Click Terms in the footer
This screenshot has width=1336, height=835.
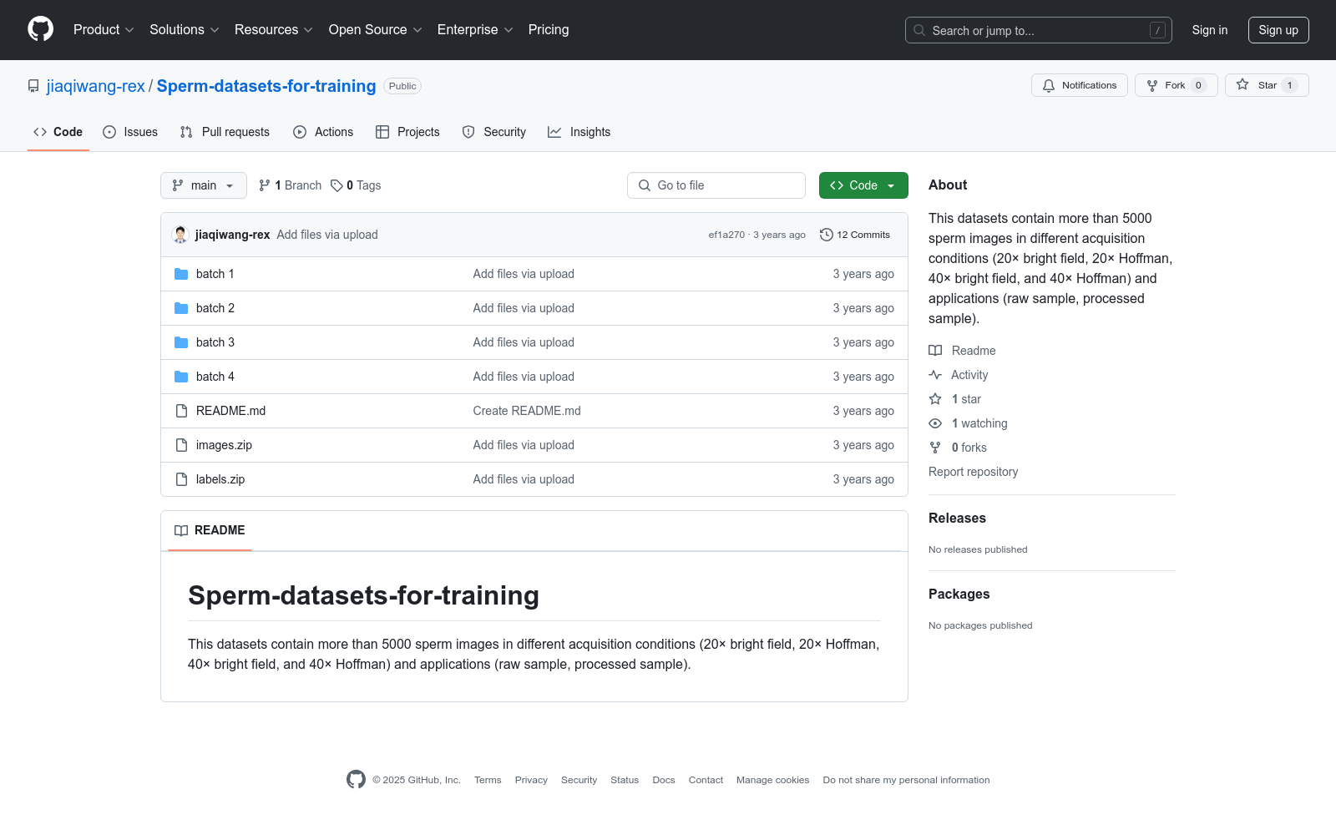tap(488, 780)
